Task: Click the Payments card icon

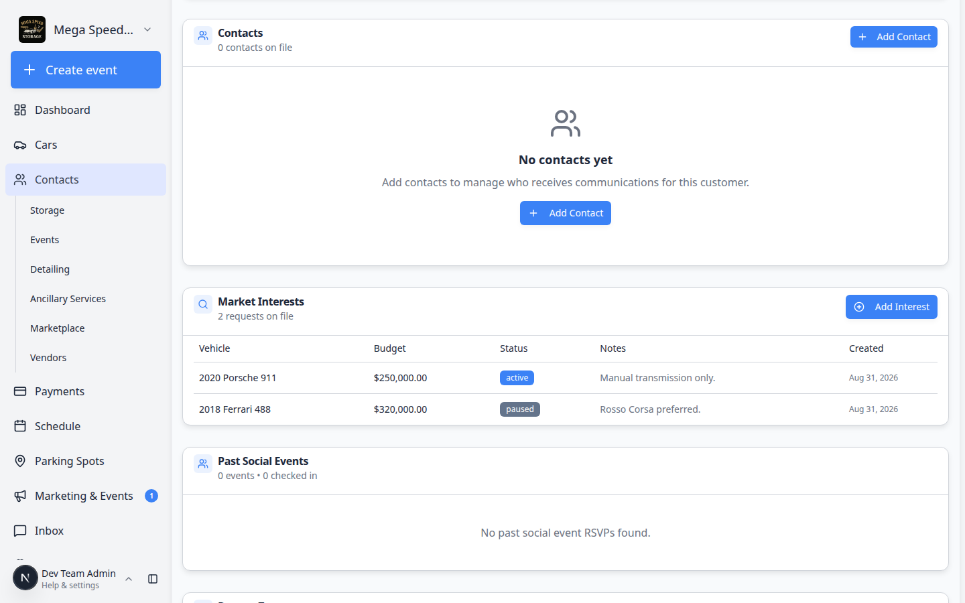Action: [20, 391]
